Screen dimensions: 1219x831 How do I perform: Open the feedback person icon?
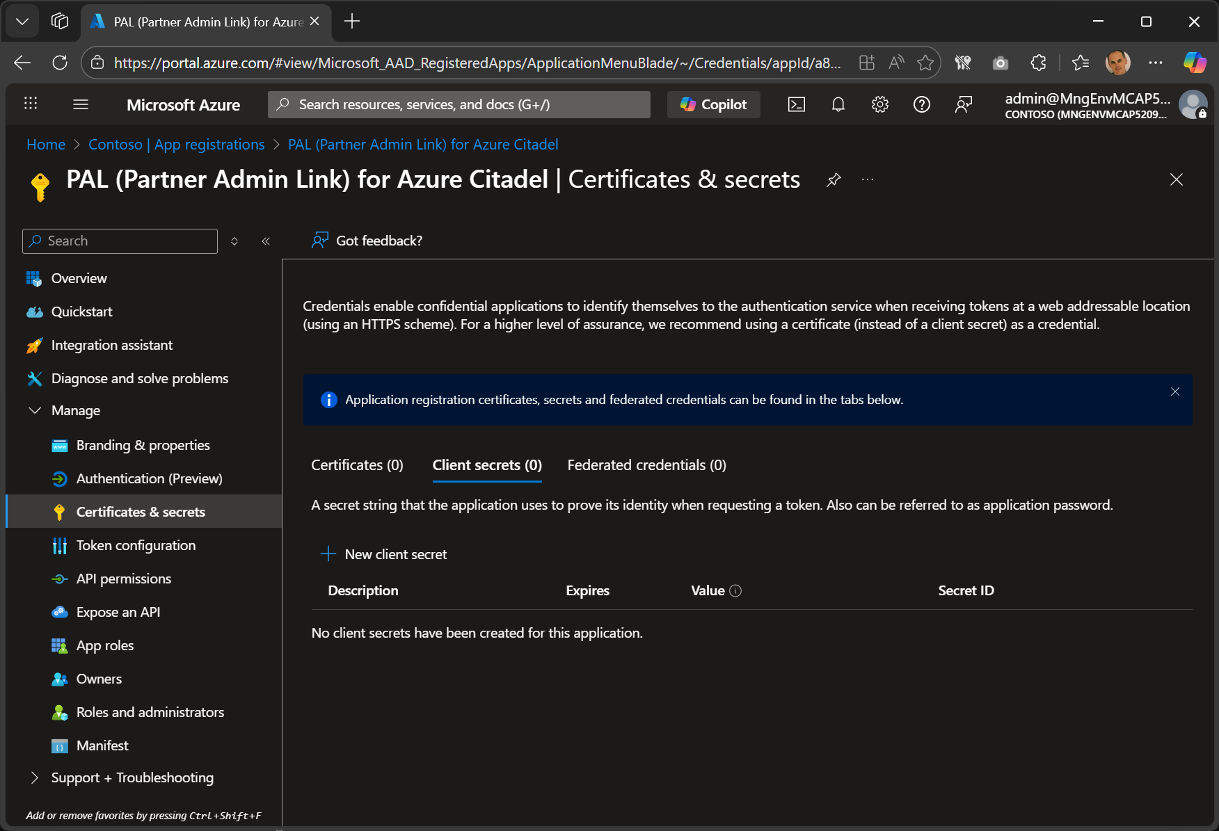[x=964, y=104]
